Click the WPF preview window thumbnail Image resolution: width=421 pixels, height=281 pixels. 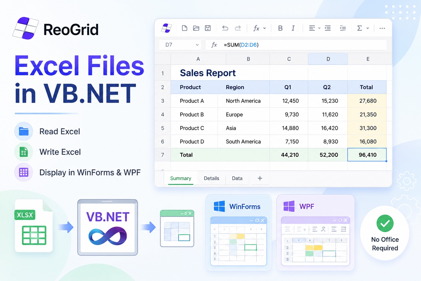pos(315,241)
